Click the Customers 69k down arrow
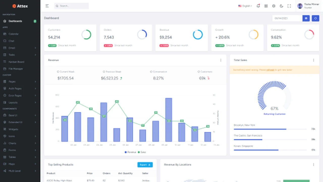 click(x=209, y=78)
